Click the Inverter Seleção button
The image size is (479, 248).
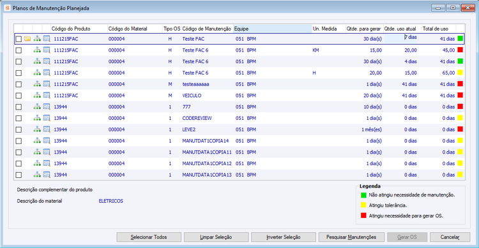point(284,237)
